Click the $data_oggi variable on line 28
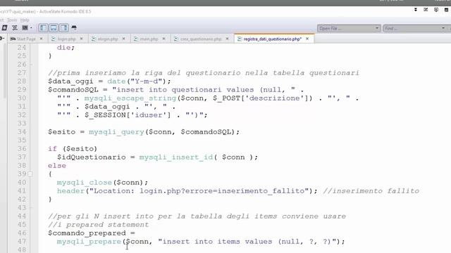Viewport: 451px width, 253px height. coord(70,82)
